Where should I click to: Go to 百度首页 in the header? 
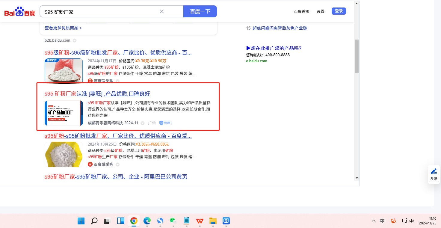tap(302, 11)
